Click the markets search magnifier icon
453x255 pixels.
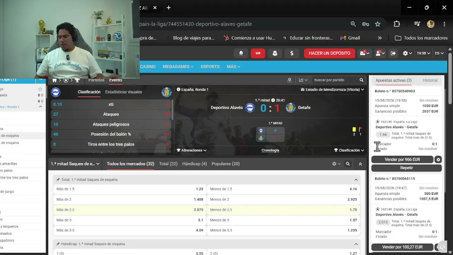348,164
